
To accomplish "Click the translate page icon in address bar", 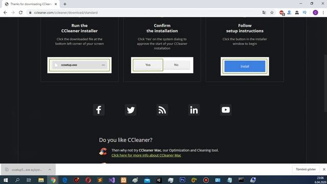I will 264,12.
